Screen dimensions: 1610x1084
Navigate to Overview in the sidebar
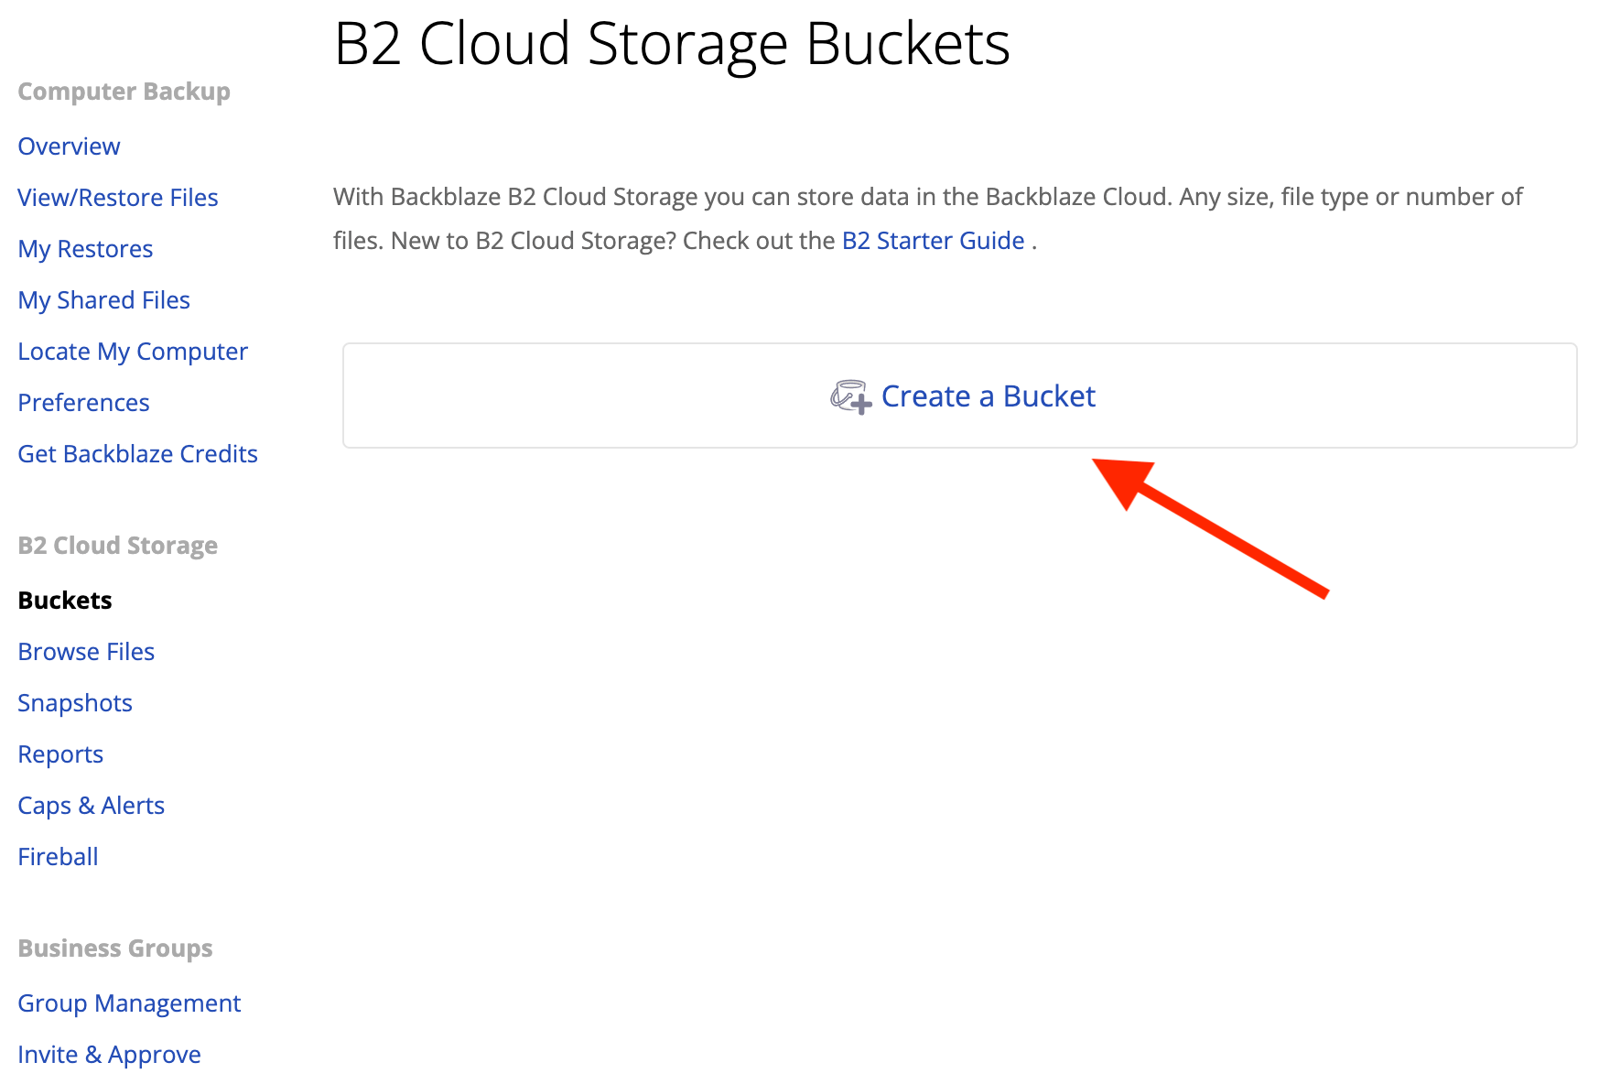coord(68,146)
